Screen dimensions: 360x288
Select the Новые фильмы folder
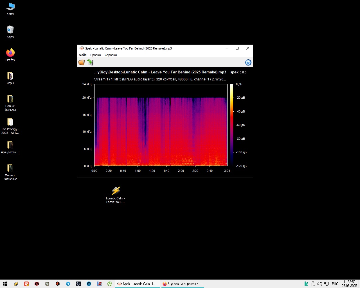pos(10,103)
